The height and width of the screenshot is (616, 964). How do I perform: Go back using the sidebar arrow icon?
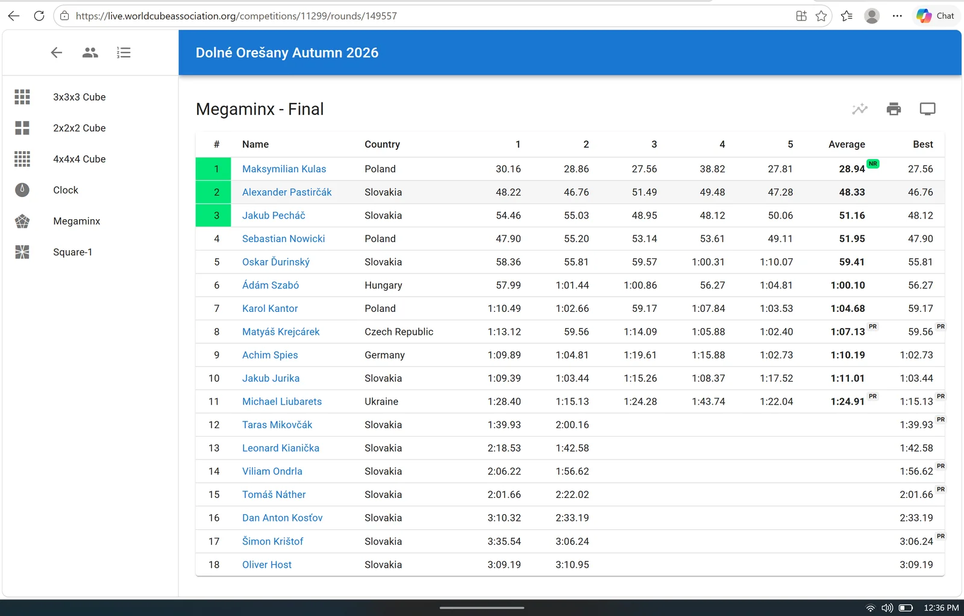[57, 52]
